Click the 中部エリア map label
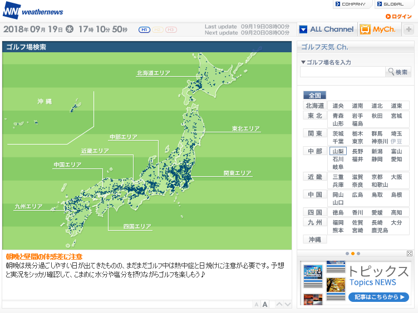418x313 pixels. 123,137
